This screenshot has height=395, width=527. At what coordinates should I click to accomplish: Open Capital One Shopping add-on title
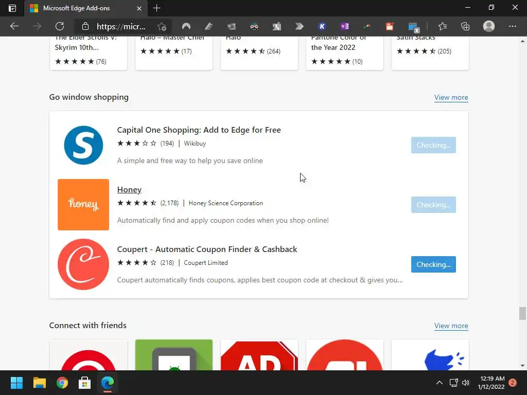199,130
